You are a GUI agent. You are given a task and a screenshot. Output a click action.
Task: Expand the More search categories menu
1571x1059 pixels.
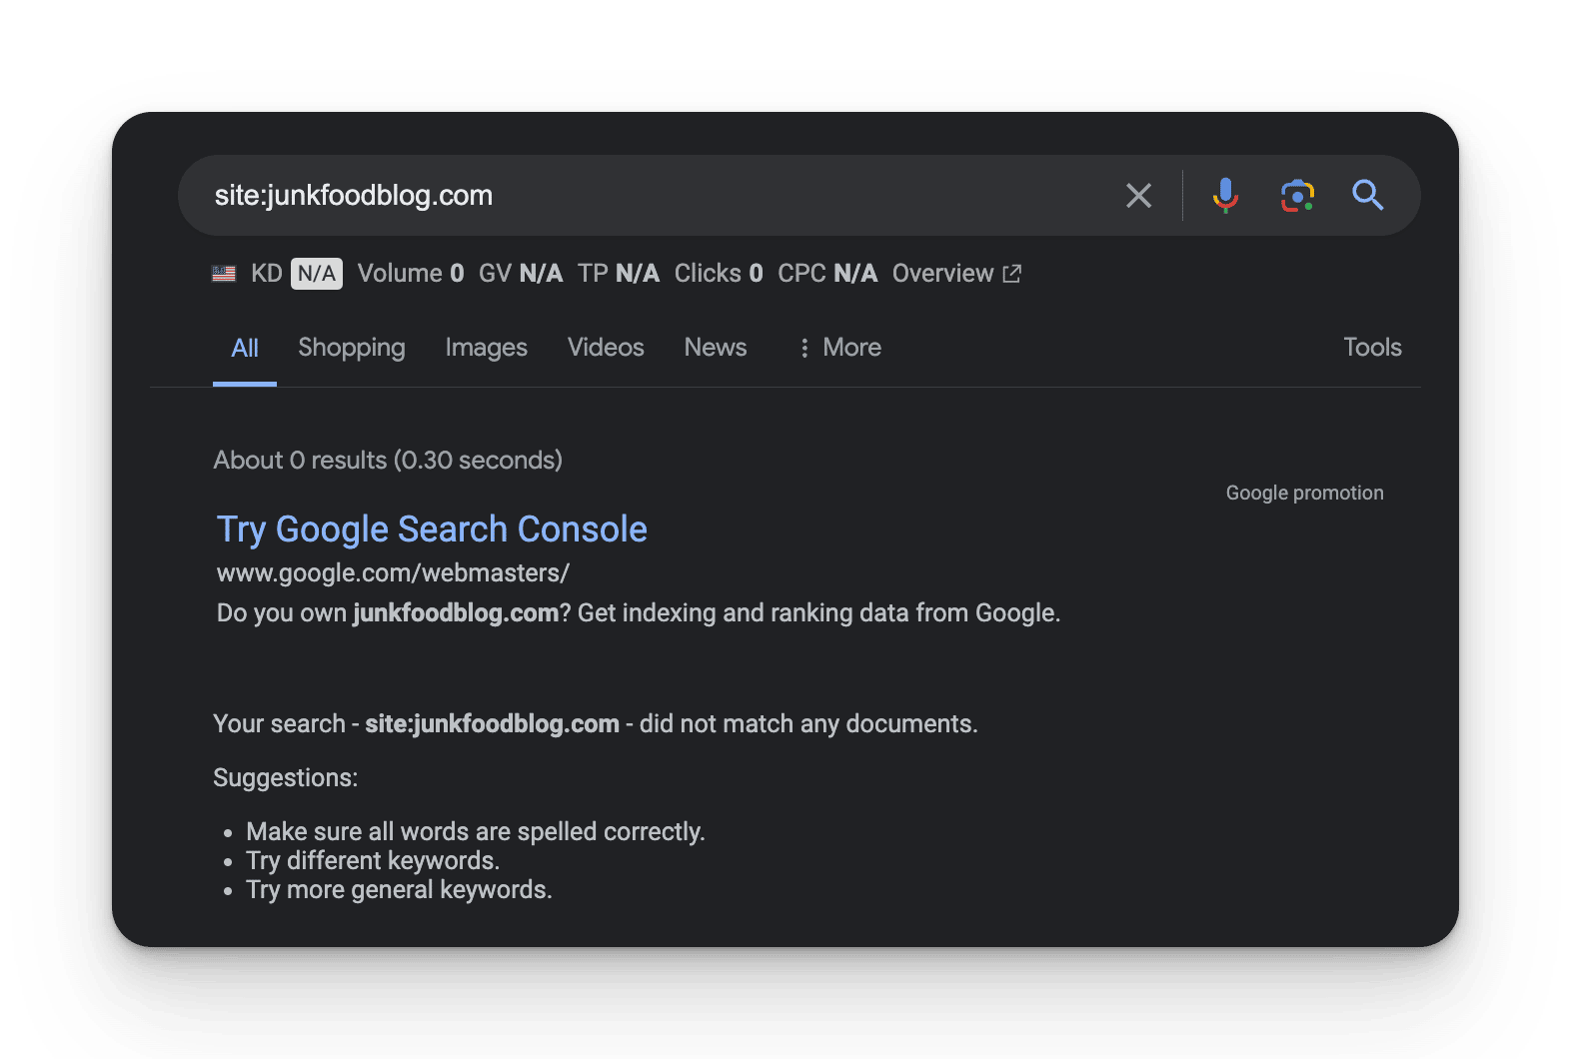click(x=839, y=348)
